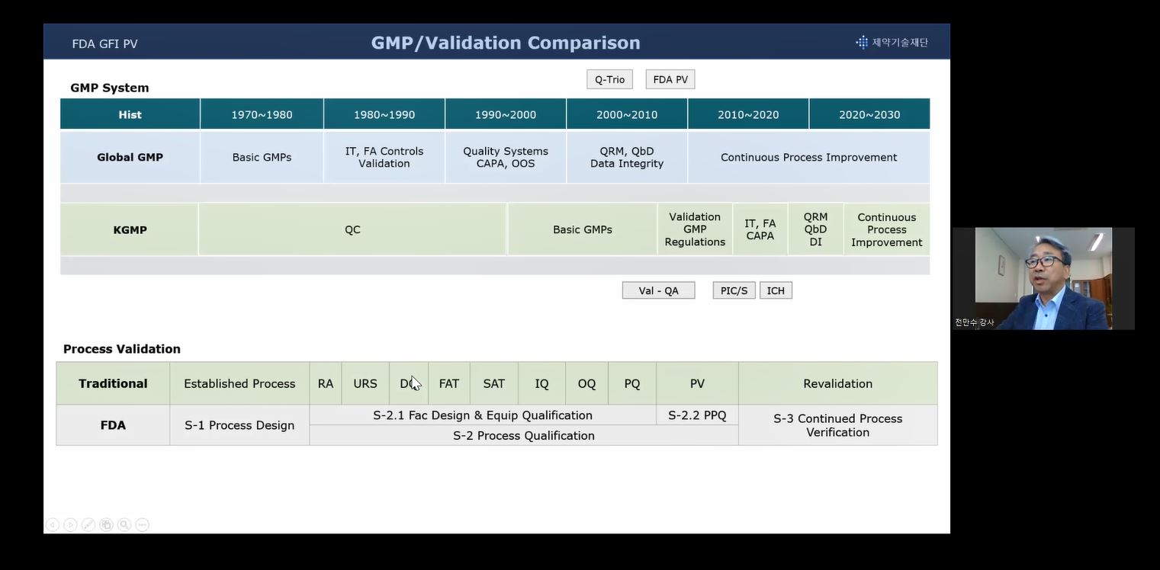Click the 'S-2.2 PPQ' cell
1160x570 pixels.
pos(697,415)
